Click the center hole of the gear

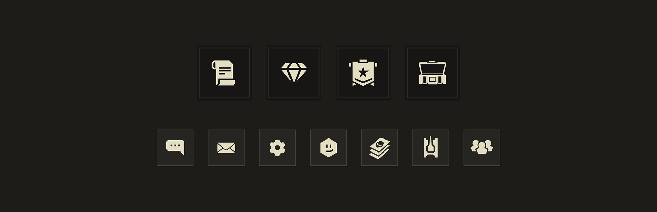point(277,148)
